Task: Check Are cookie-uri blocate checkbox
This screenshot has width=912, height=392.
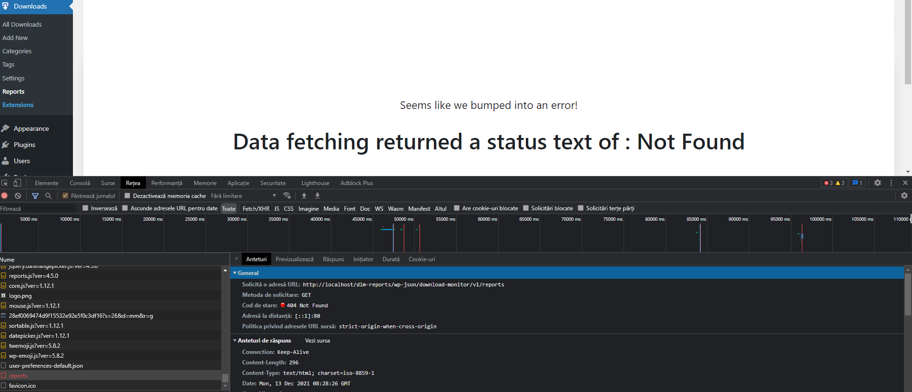Action: (x=457, y=208)
